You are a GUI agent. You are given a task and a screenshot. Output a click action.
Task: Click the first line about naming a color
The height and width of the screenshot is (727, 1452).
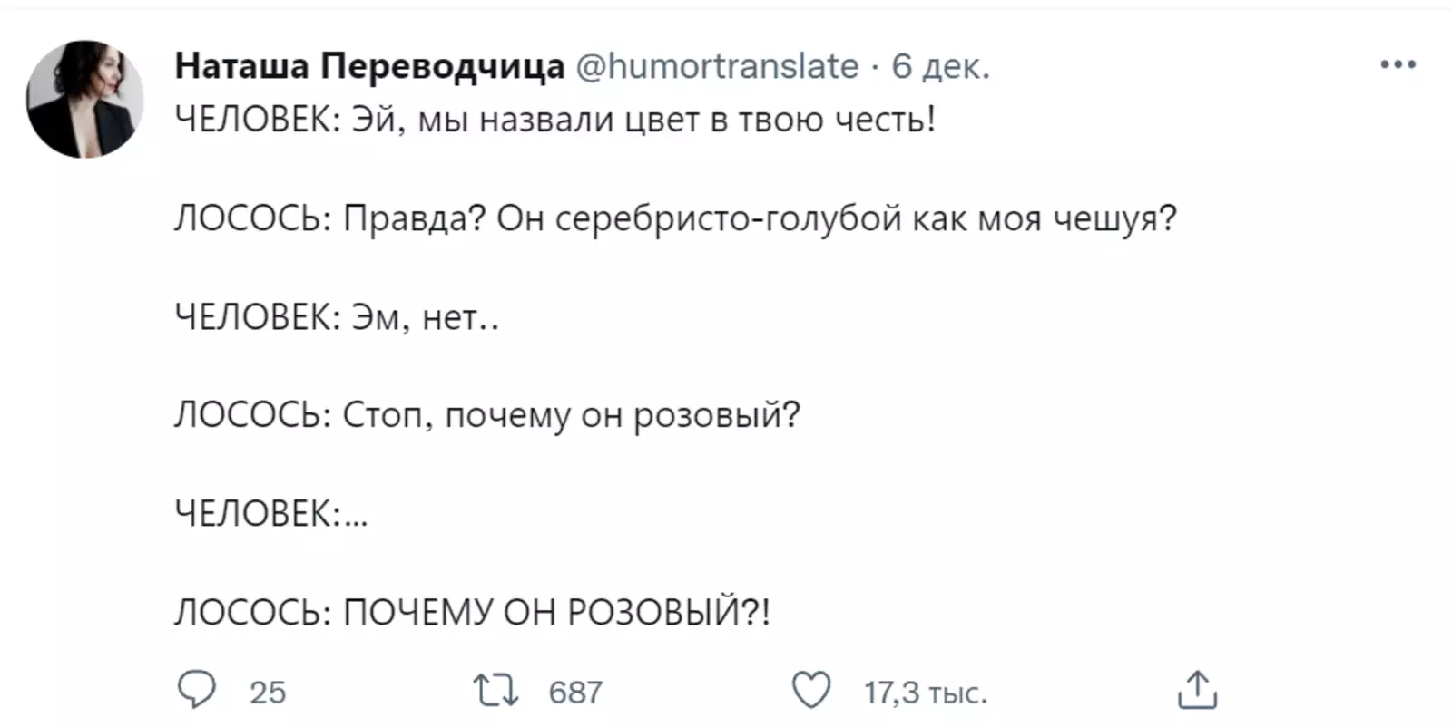tap(554, 120)
